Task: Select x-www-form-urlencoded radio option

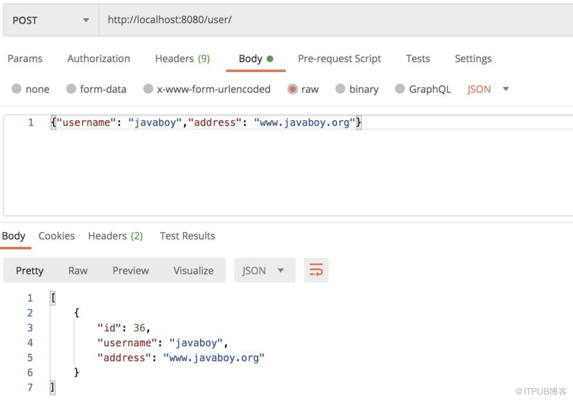Action: pos(148,89)
